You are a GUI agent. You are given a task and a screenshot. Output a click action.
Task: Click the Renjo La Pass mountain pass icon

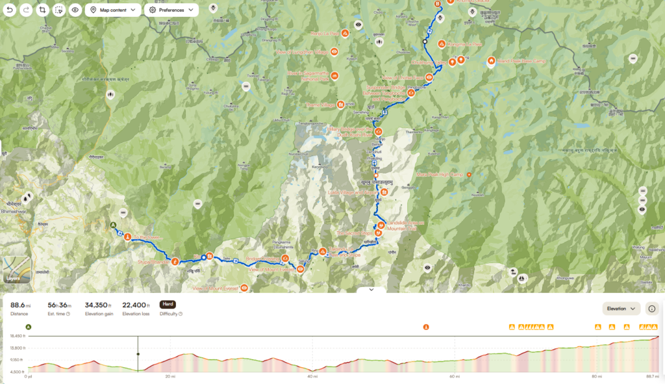click(345, 33)
